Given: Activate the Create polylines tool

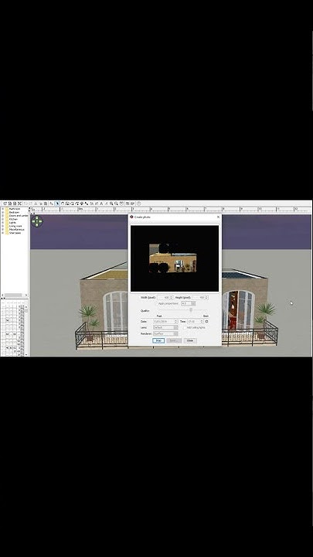Looking at the screenshot, I should [x=77, y=203].
